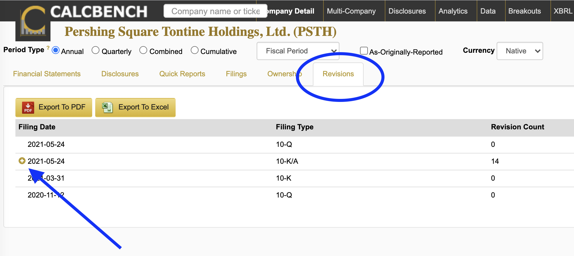Click the PDF icon on Export To PDF
Viewport: 574px width, 256px height.
(28, 107)
